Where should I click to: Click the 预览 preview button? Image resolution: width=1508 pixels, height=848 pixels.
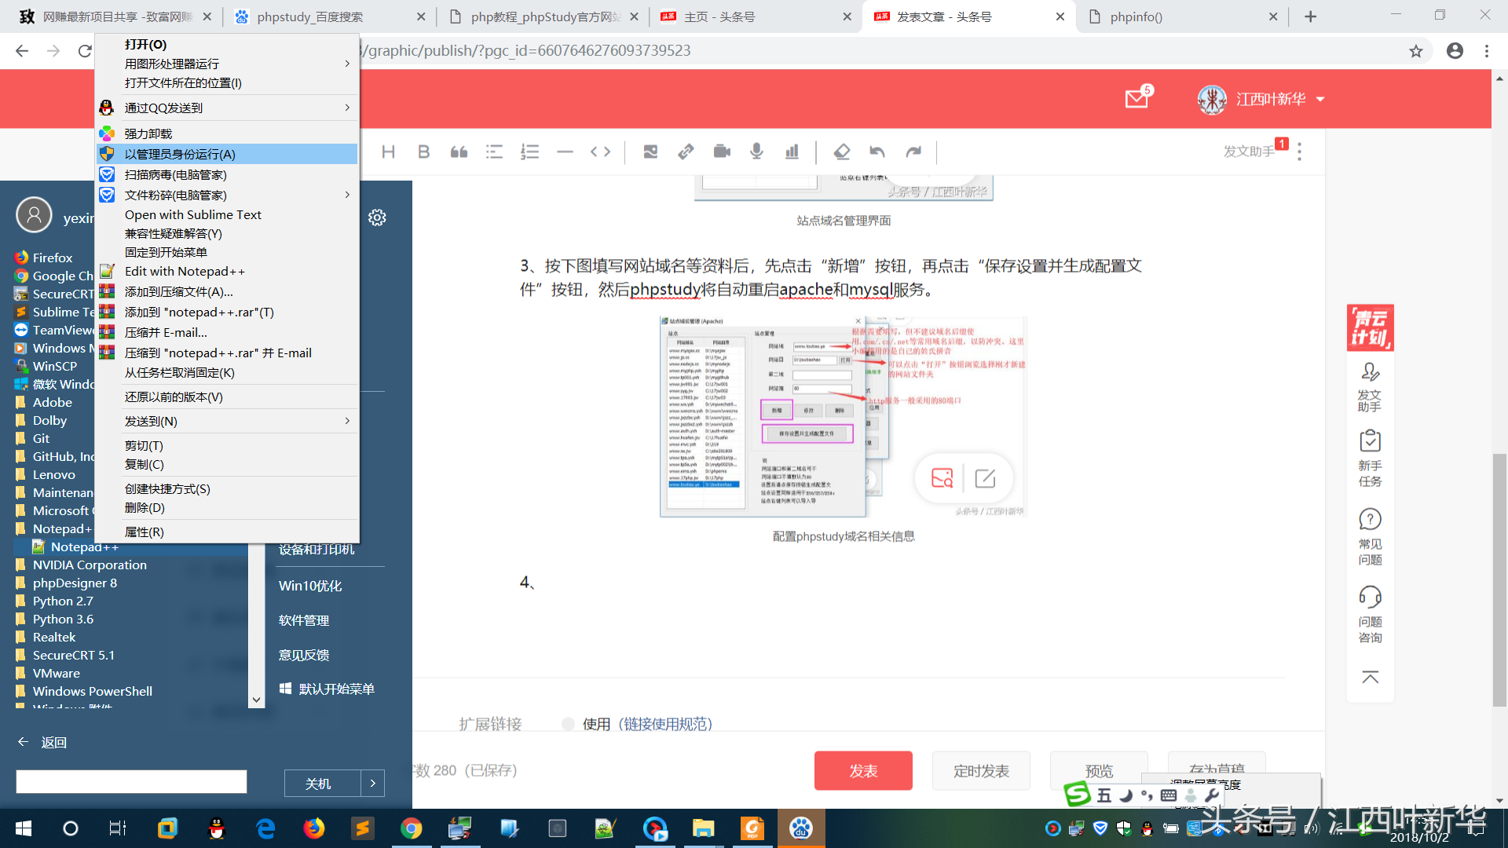pyautogui.click(x=1099, y=771)
